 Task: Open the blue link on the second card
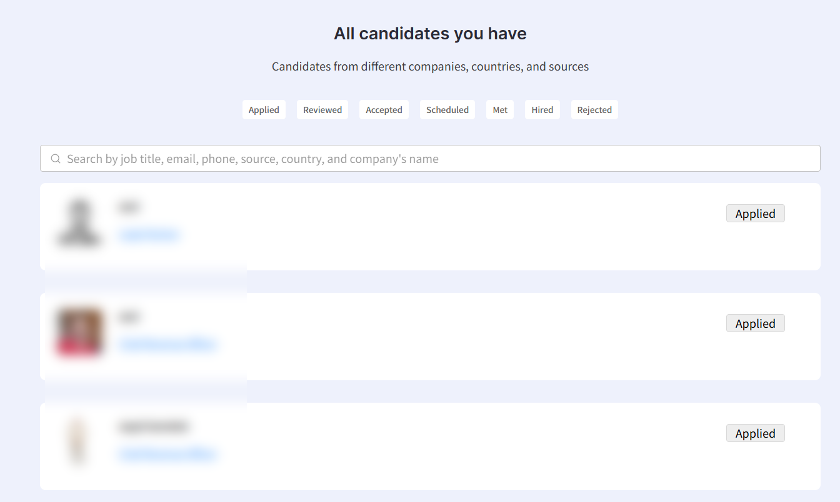(x=167, y=344)
